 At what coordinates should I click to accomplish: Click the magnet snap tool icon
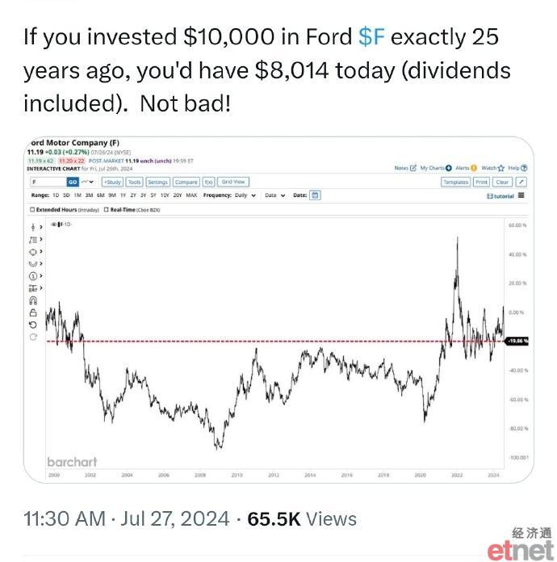(33, 300)
